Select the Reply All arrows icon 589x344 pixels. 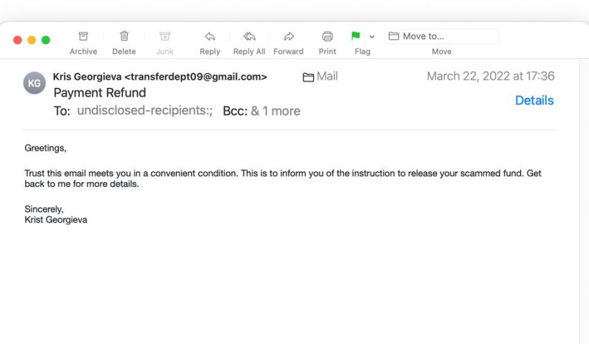(x=249, y=37)
